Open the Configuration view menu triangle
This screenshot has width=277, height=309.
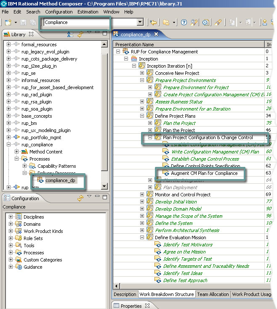coord(89,196)
